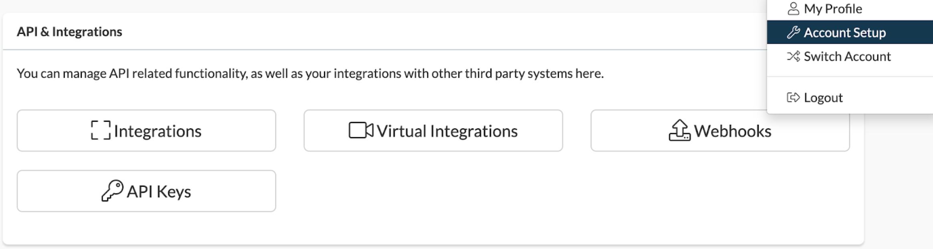Click the Switch Account shuffle icon
This screenshot has width=933, height=249.
[794, 56]
